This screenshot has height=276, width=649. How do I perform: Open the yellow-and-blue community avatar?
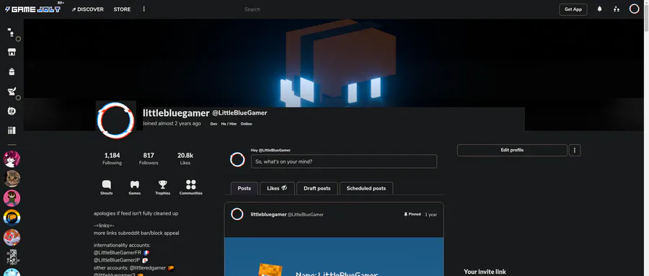12,218
